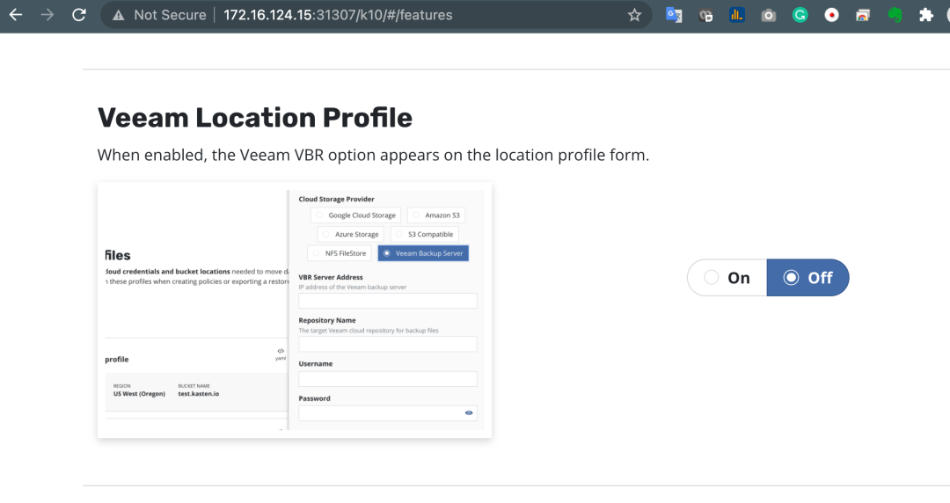950x503 pixels.
Task: Open the bar chart extension icon
Action: 737,15
